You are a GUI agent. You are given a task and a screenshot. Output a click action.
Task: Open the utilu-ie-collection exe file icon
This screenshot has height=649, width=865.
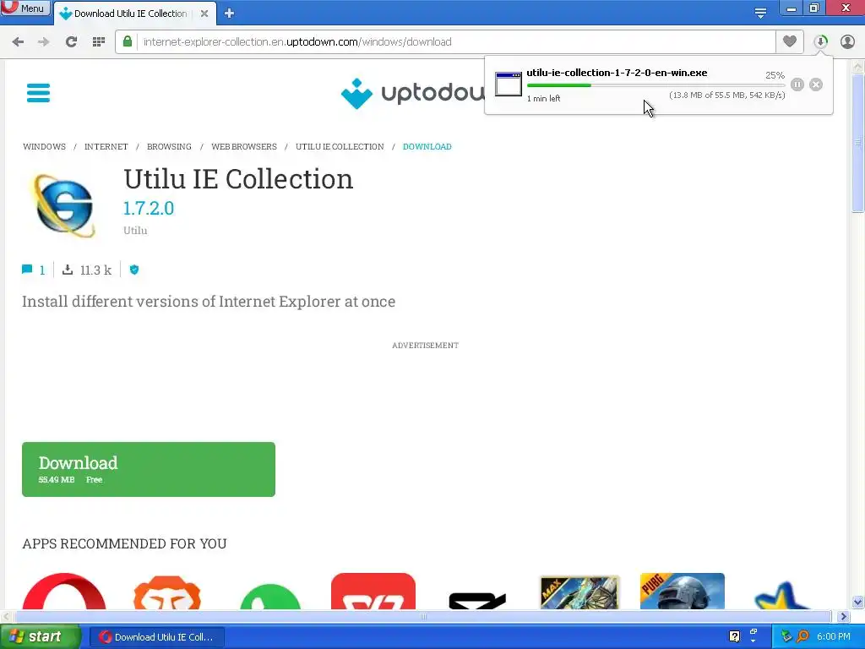pos(508,85)
